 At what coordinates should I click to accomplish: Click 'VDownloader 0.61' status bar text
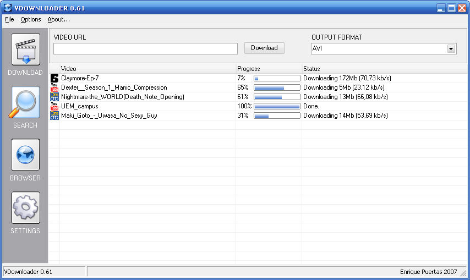click(x=28, y=272)
